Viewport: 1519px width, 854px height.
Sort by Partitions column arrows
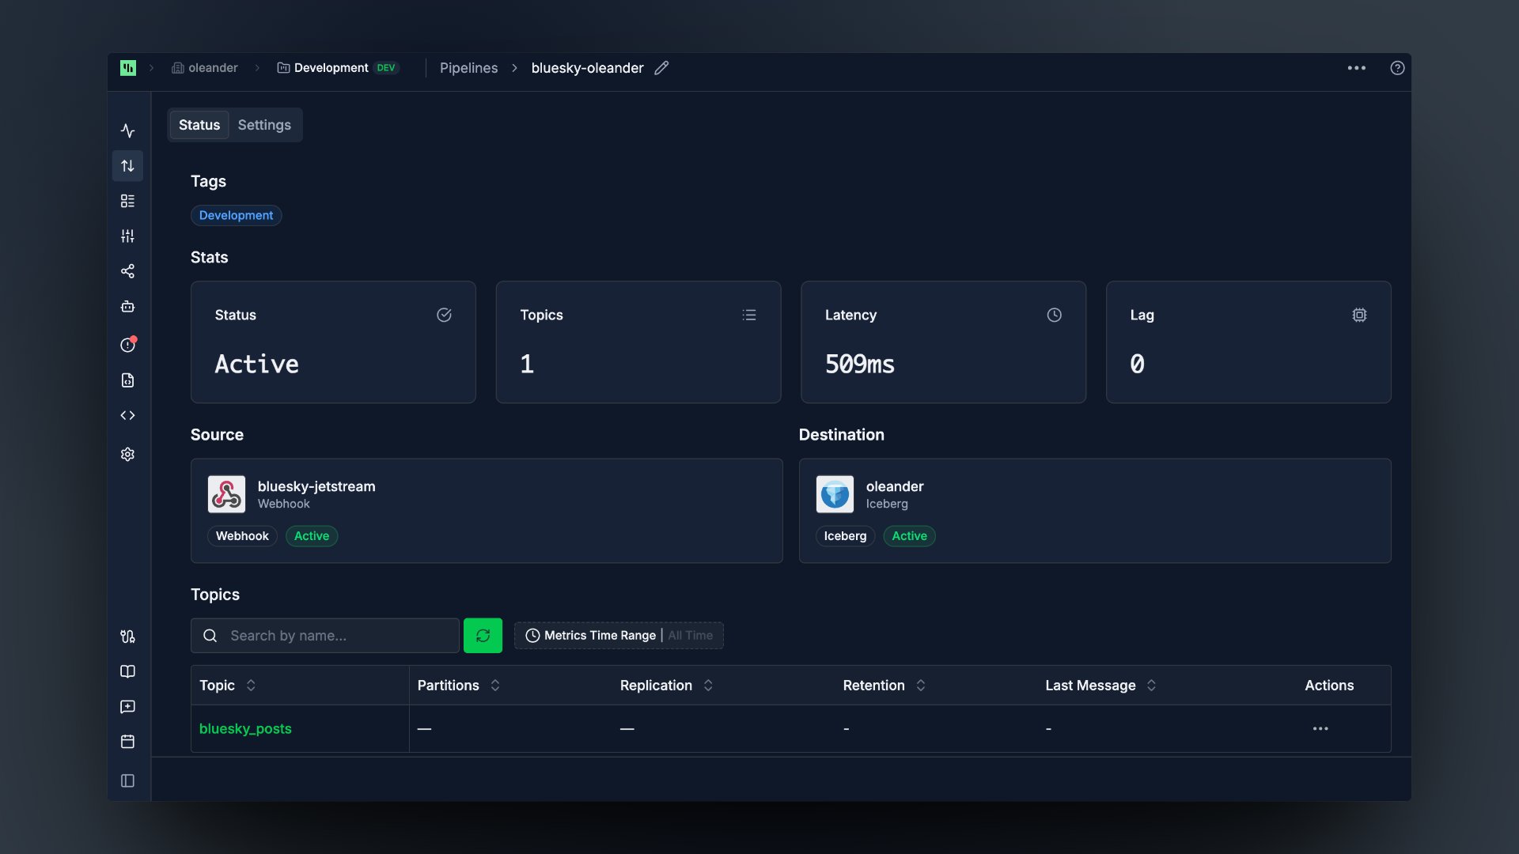[x=495, y=686]
